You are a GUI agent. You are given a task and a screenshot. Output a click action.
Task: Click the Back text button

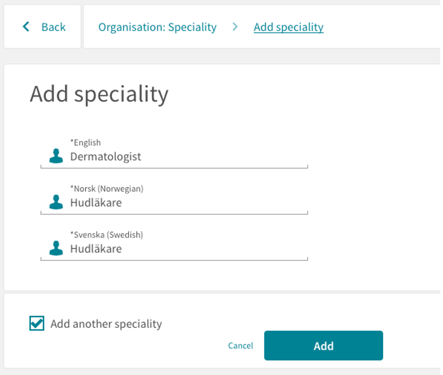coord(54,27)
